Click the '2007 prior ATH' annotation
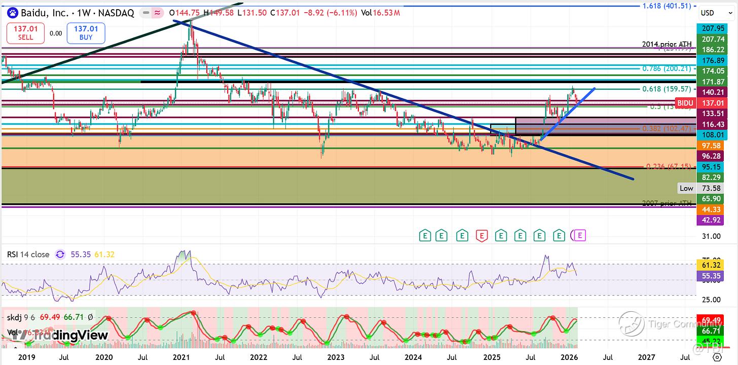Viewport: 738px width, 365px height. click(x=667, y=204)
